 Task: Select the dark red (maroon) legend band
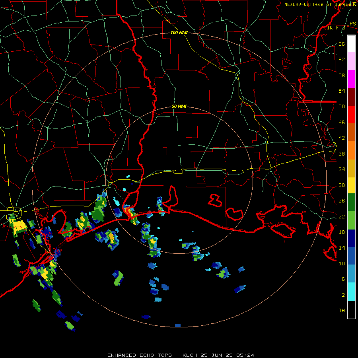pyautogui.click(x=351, y=97)
